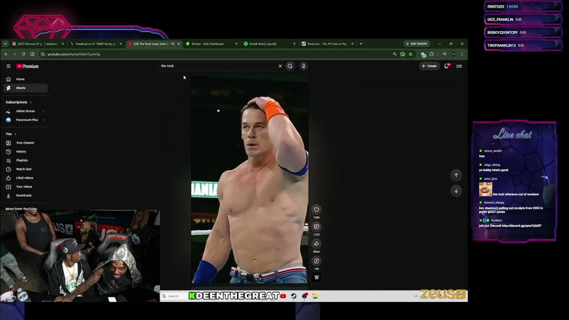The height and width of the screenshot is (320, 569).
Task: Run the YouTube search magnifier button
Action: tap(290, 66)
